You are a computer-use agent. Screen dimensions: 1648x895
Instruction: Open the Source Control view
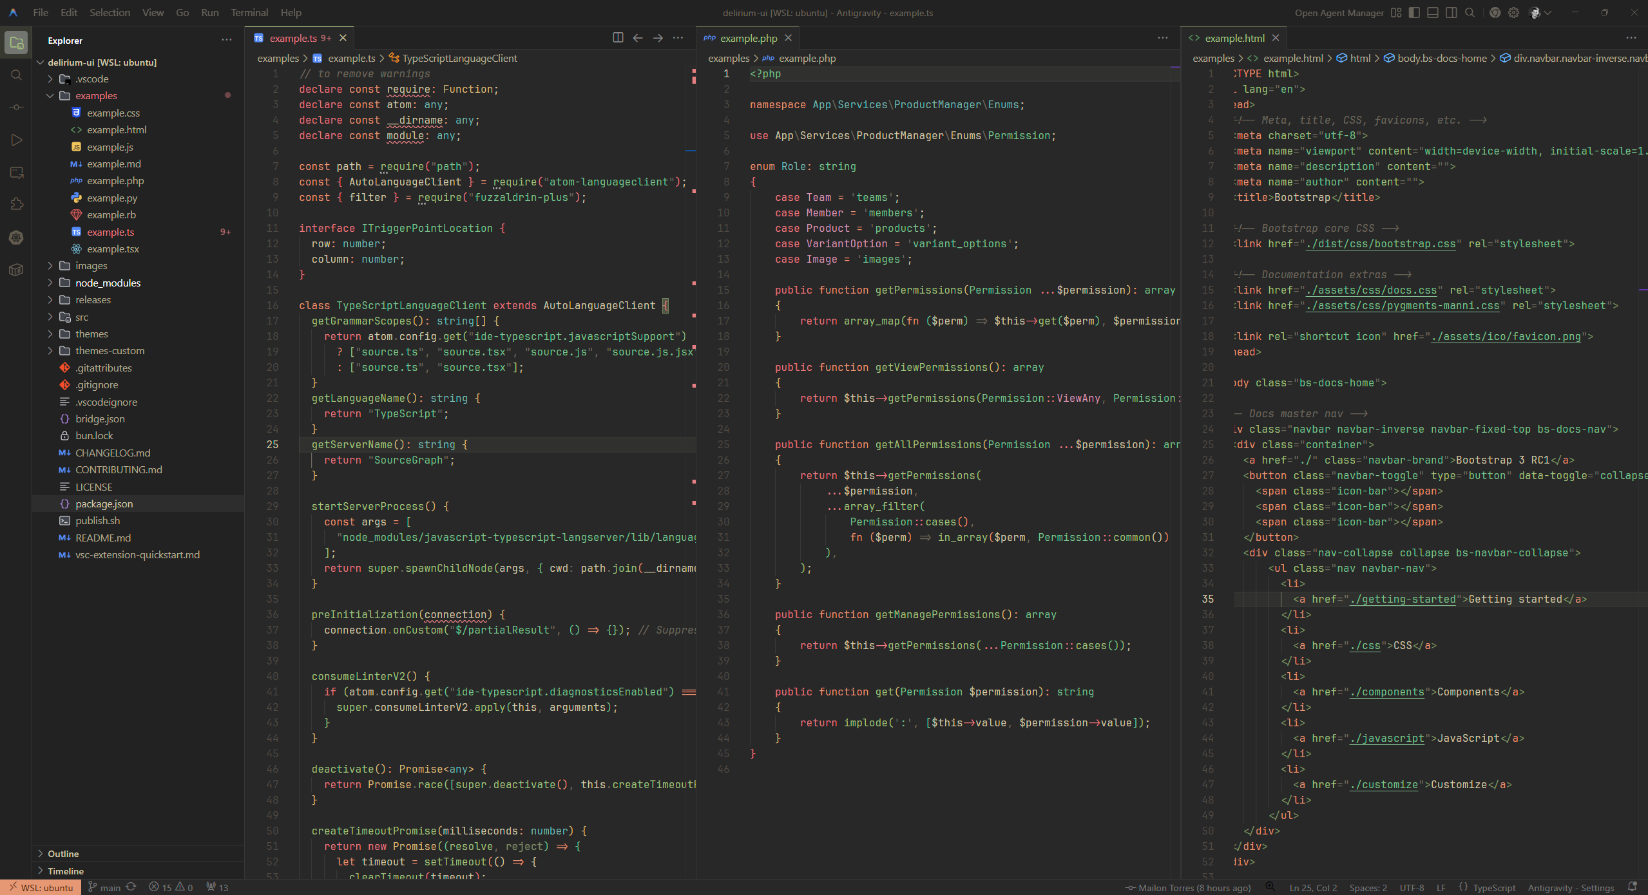(16, 108)
